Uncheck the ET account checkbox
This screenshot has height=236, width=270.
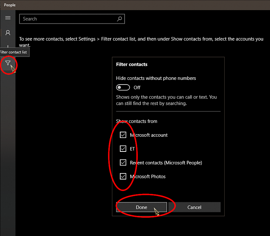pyautogui.click(x=123, y=149)
